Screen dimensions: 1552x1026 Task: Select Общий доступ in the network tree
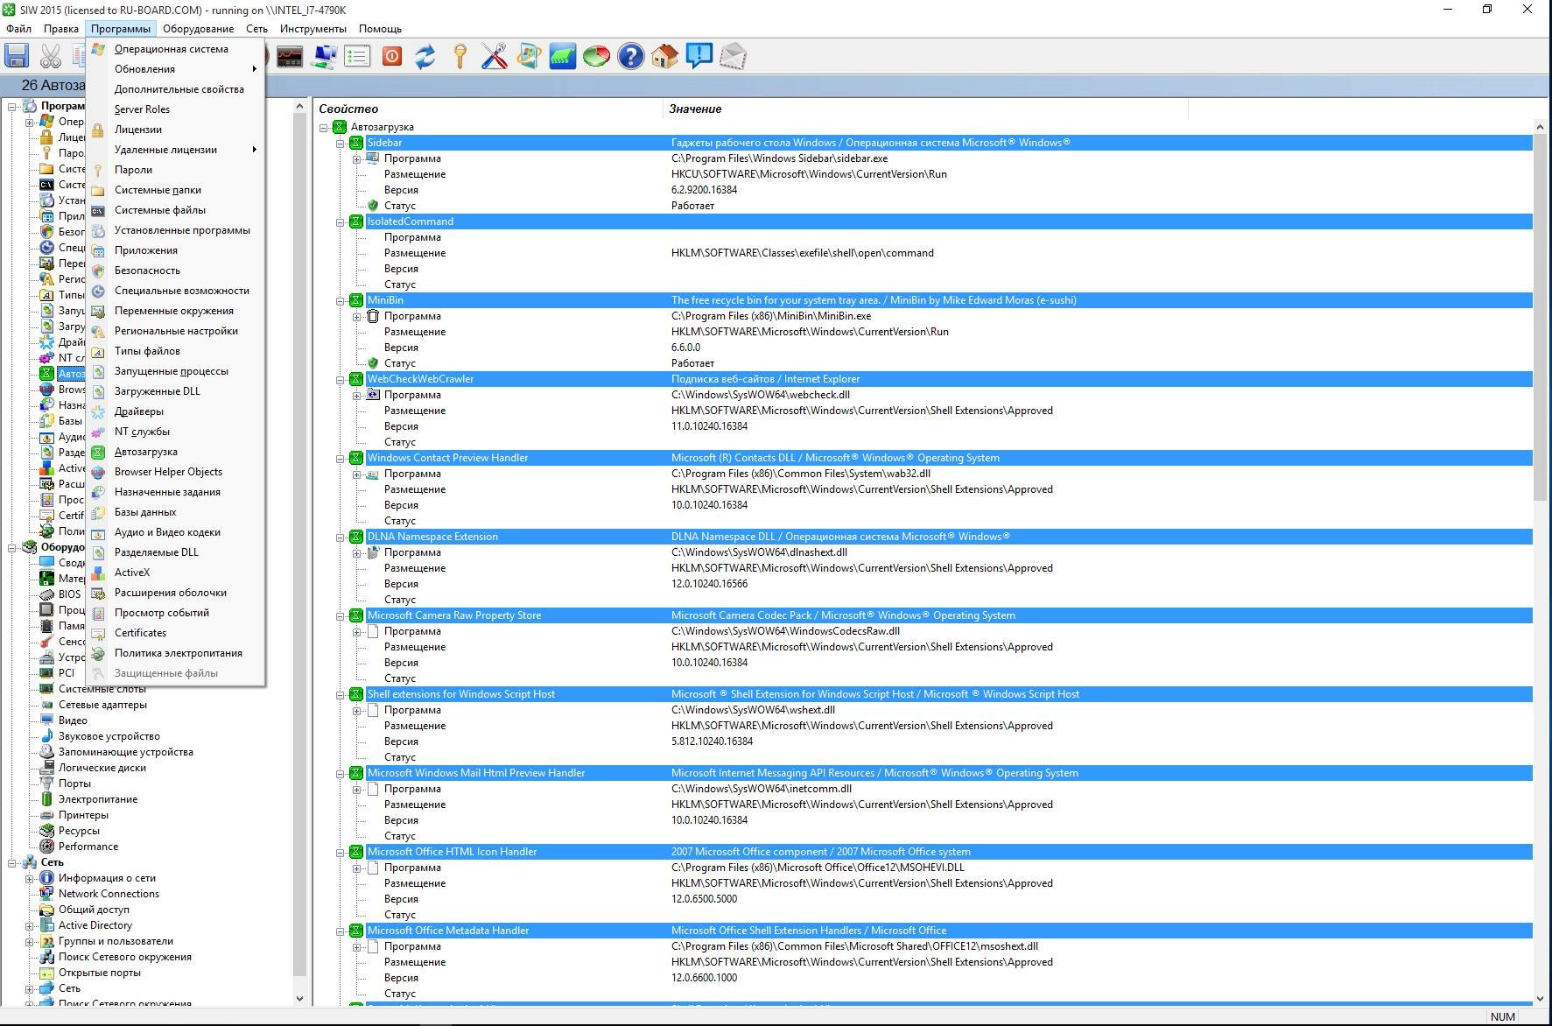click(x=94, y=910)
